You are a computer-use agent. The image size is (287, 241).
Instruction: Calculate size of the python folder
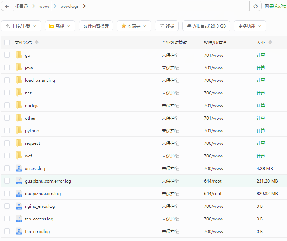coord(261,130)
